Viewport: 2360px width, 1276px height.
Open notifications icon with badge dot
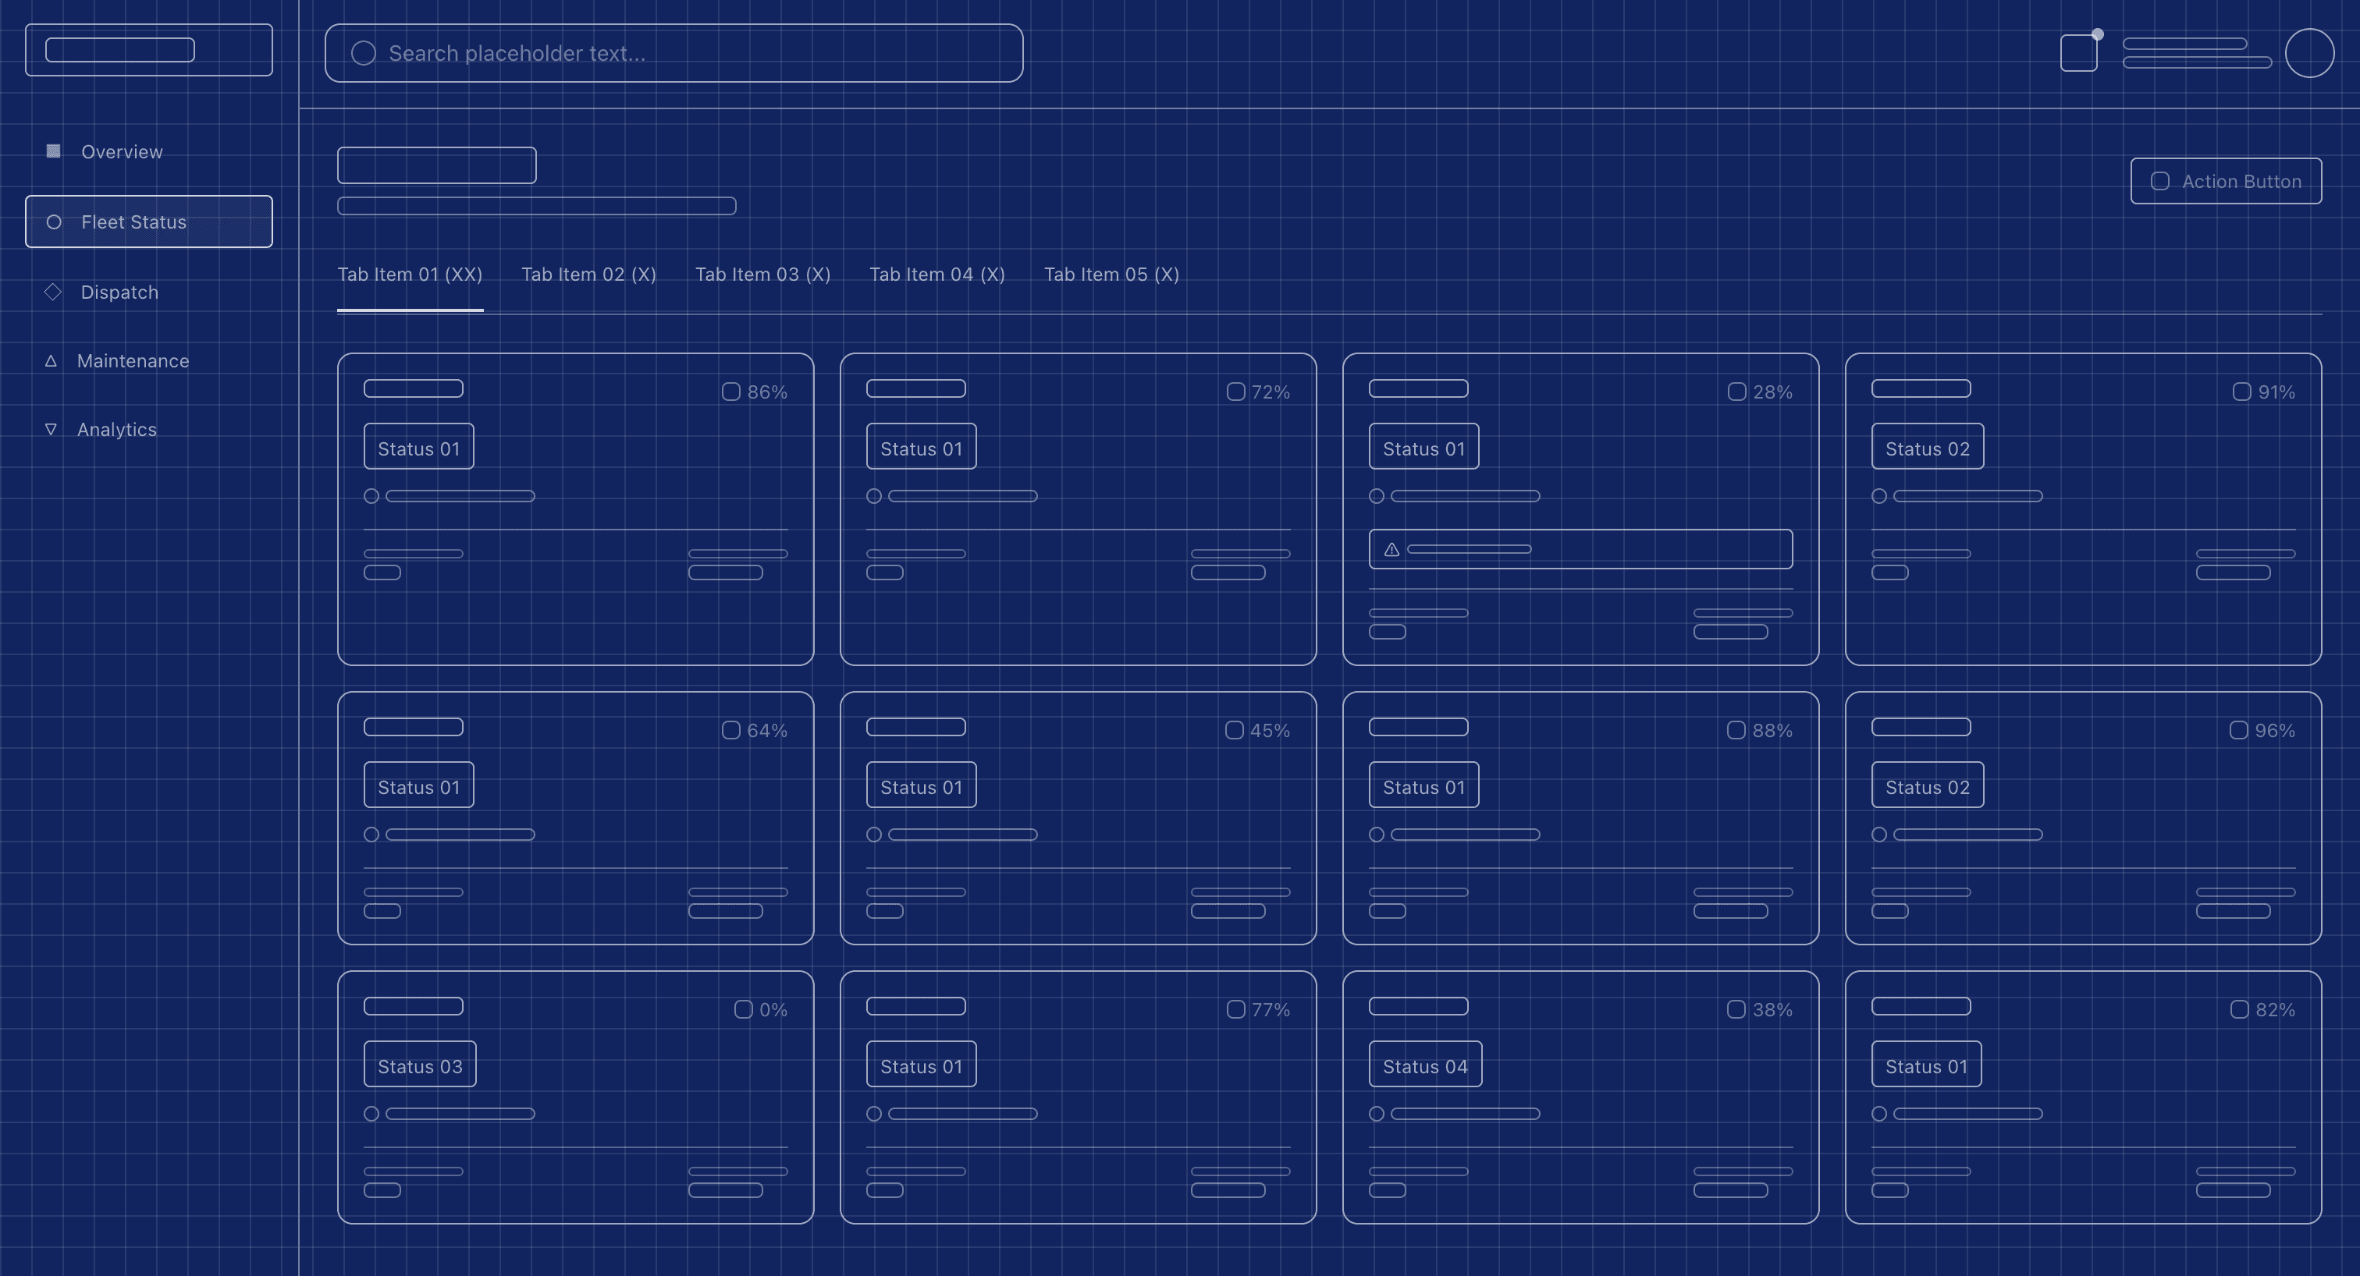tap(2077, 53)
